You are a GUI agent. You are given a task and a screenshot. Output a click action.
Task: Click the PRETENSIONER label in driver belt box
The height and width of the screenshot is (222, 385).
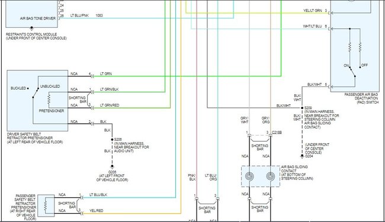(x=52, y=111)
